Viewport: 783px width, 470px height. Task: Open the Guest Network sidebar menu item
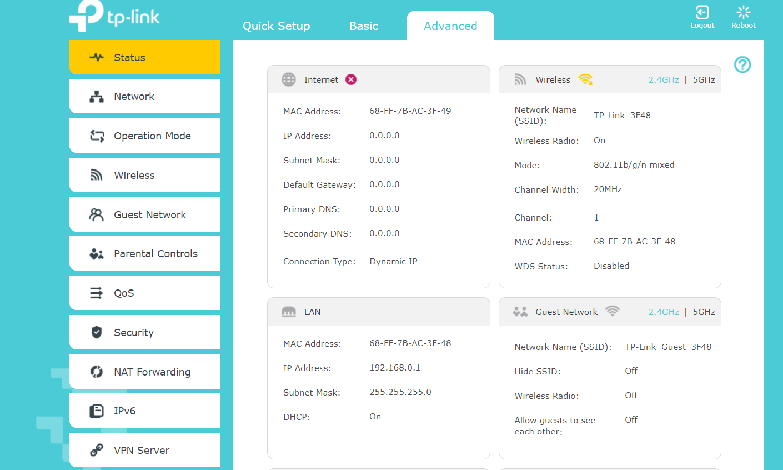click(x=145, y=214)
